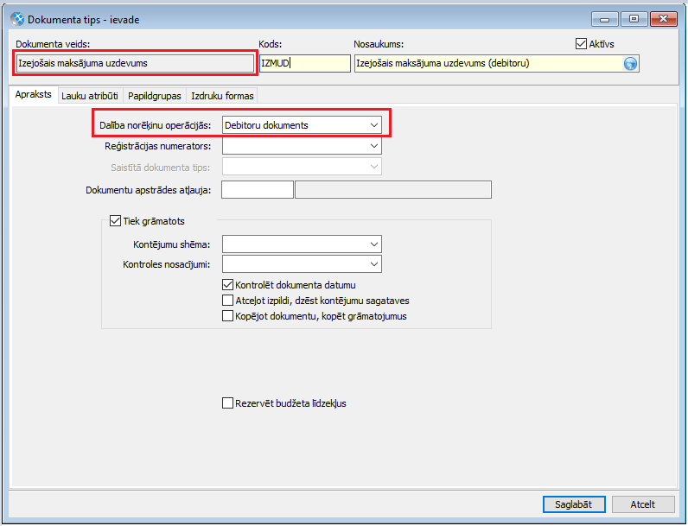The width and height of the screenshot is (688, 526).
Task: Click the Saglabāt button
Action: 574,504
